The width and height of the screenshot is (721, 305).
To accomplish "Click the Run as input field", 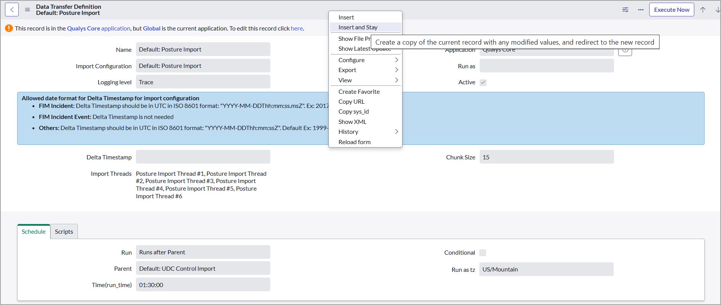I will pos(547,66).
